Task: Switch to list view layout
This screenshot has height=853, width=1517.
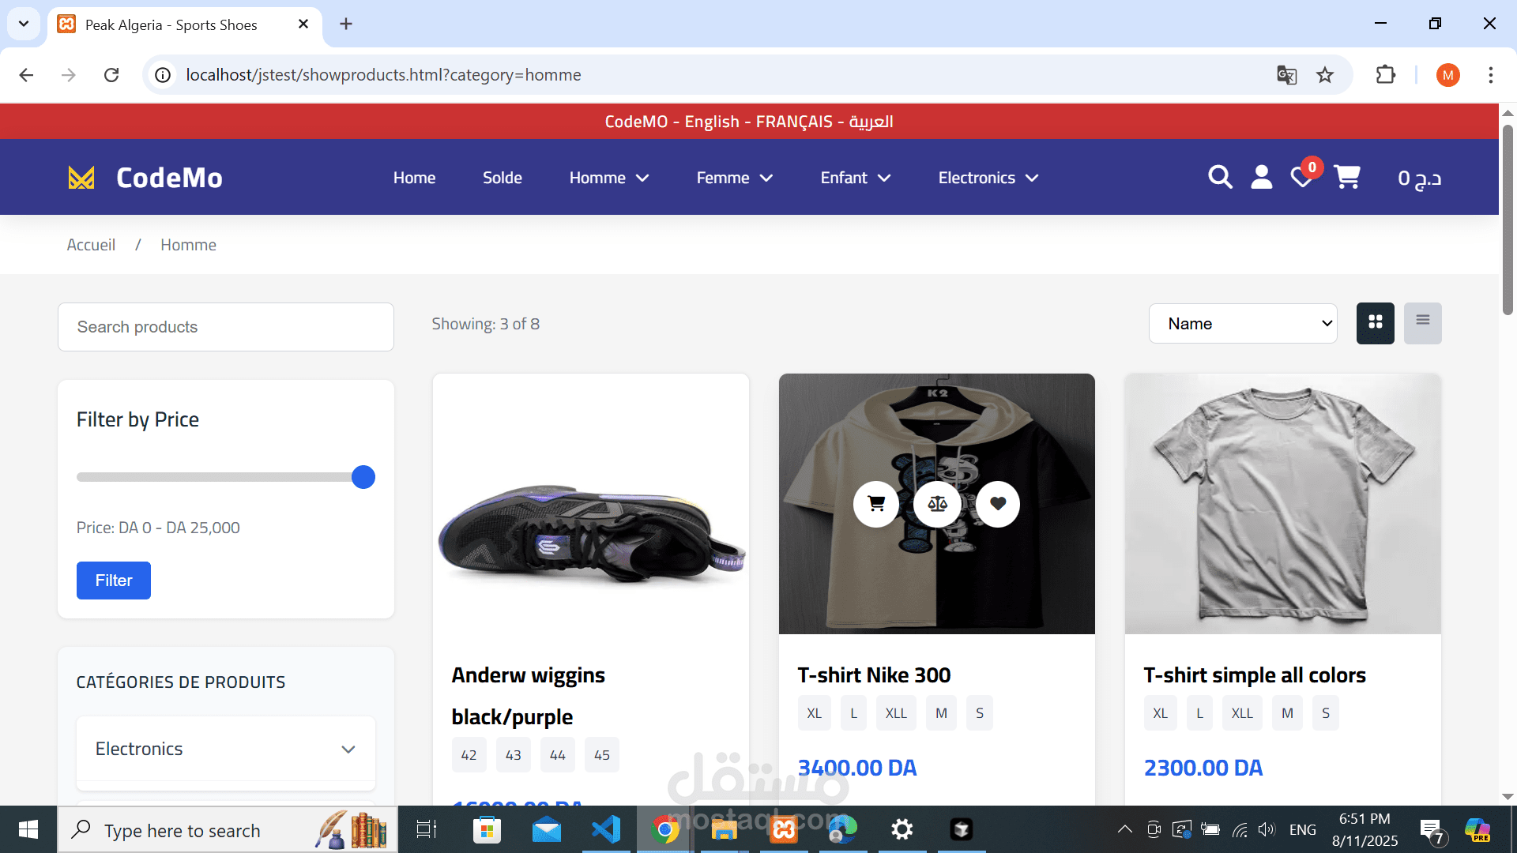Action: pyautogui.click(x=1423, y=323)
